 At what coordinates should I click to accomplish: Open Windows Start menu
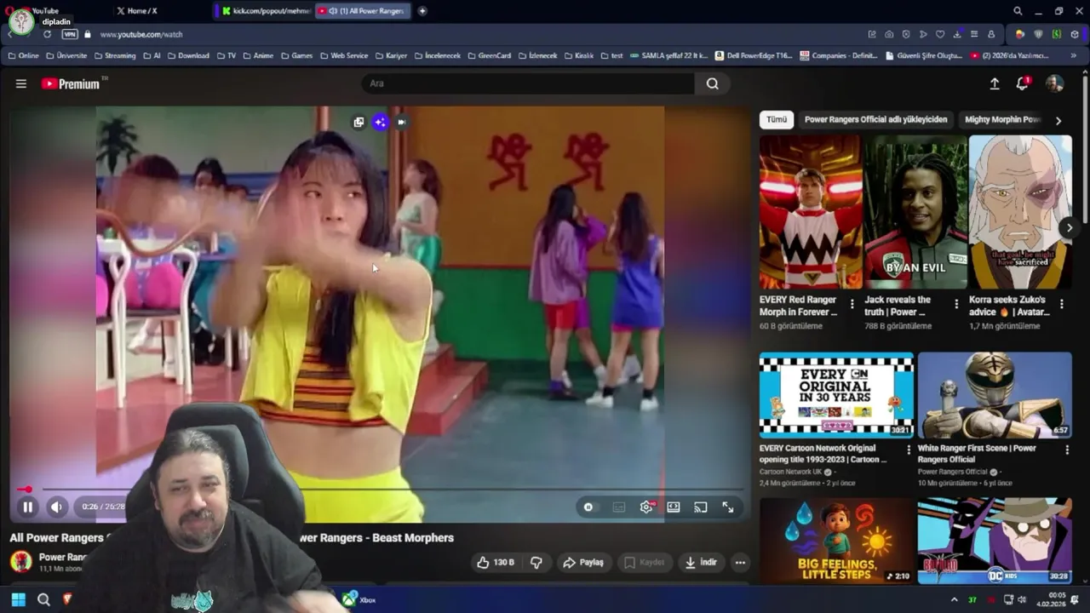point(19,599)
